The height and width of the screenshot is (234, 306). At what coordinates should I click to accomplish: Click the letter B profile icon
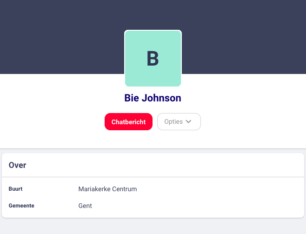[x=153, y=59]
